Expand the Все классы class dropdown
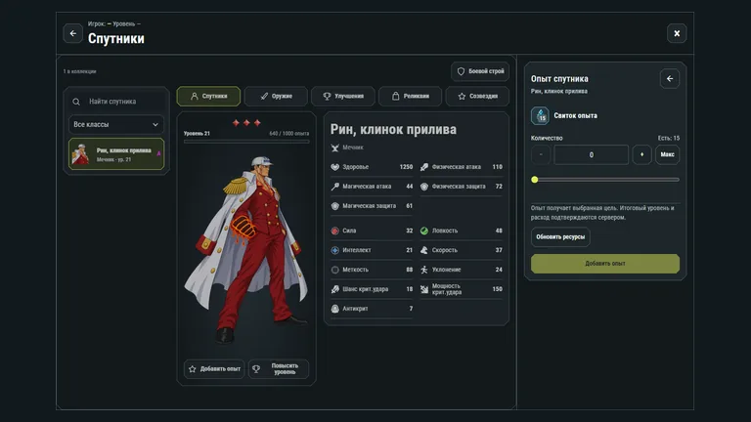751x422 pixels. 116,124
